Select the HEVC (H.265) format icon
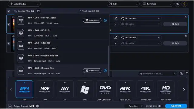This screenshot has height=109, width=194. tap(125, 89)
